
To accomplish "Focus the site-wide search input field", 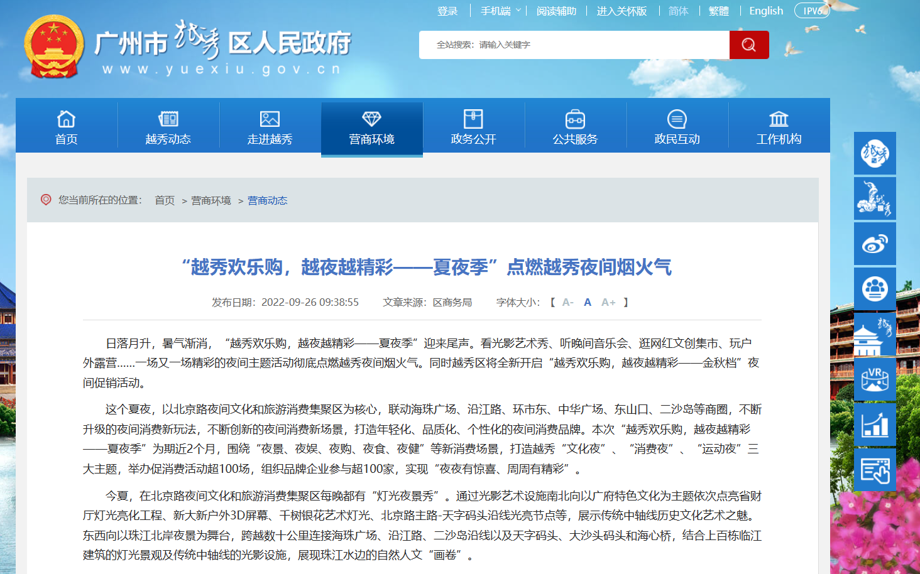I will click(x=573, y=45).
